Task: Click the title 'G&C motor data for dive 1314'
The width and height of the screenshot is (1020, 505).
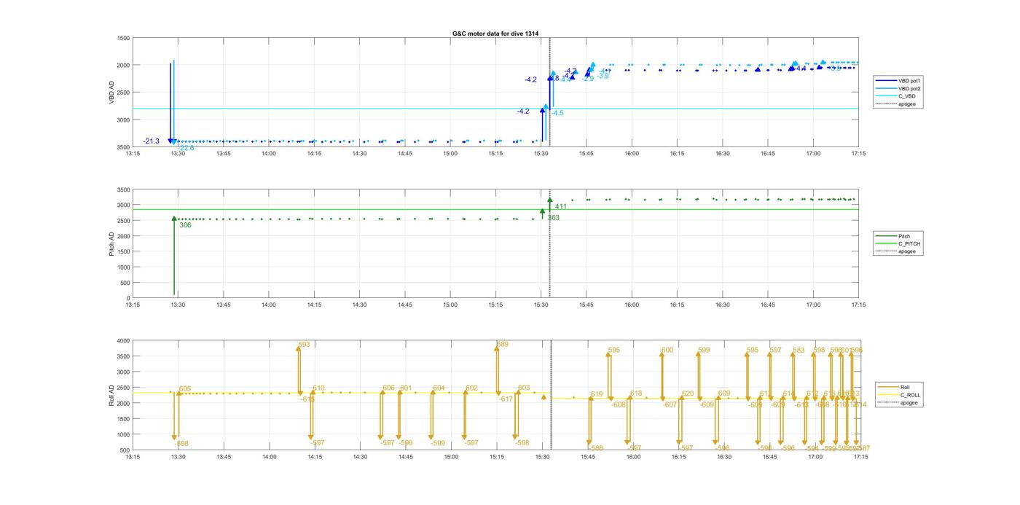Action: coord(495,34)
